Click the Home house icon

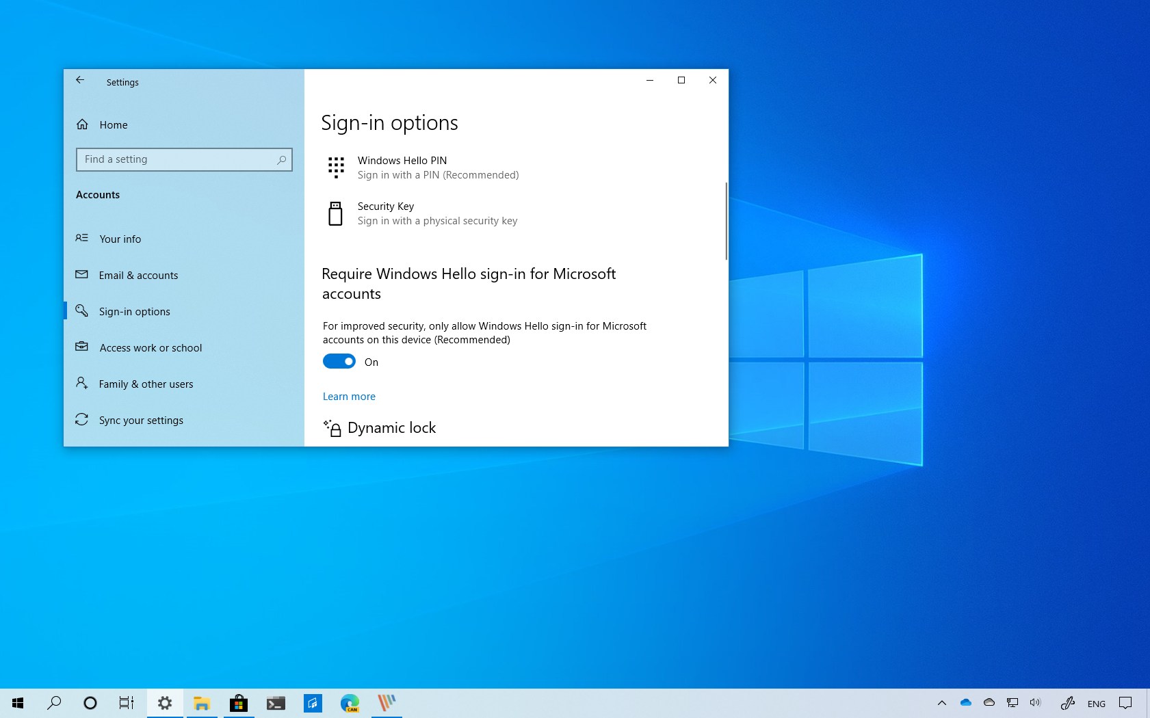click(82, 124)
